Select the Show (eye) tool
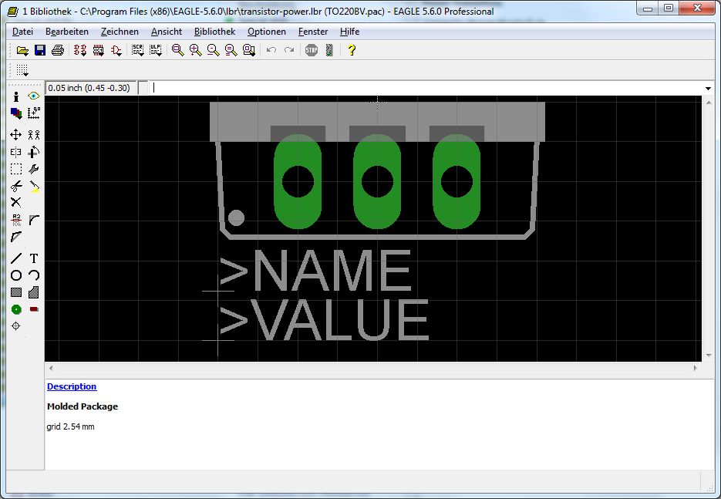 (34, 96)
